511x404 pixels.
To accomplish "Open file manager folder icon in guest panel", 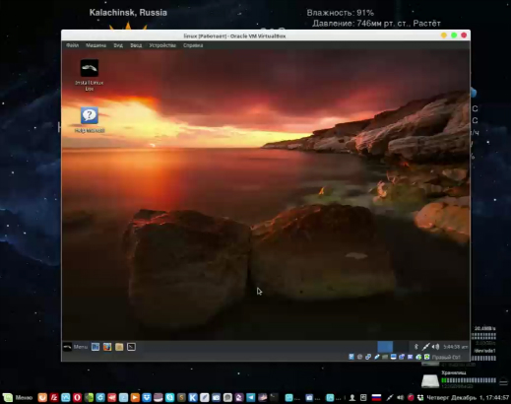I will (119, 347).
